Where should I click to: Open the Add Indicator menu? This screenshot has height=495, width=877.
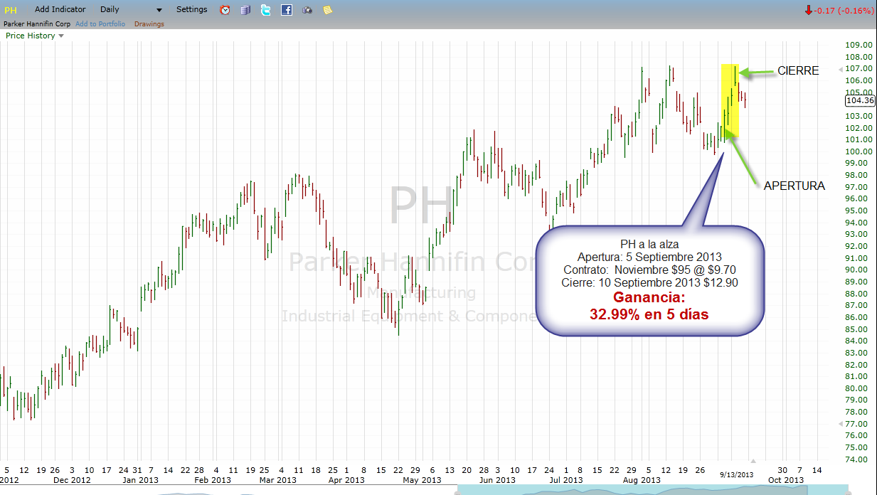pos(60,10)
